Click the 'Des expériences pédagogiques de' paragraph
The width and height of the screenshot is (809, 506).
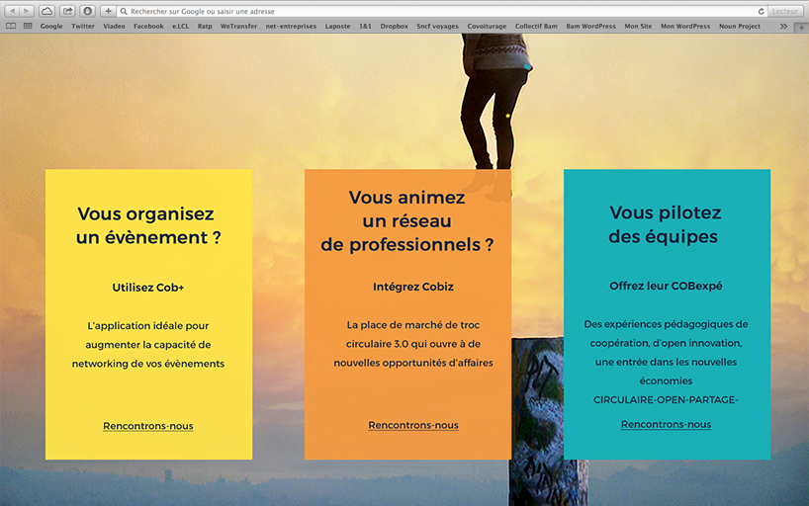click(666, 324)
